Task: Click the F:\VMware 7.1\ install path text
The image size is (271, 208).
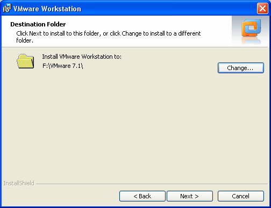Action: (x=62, y=66)
